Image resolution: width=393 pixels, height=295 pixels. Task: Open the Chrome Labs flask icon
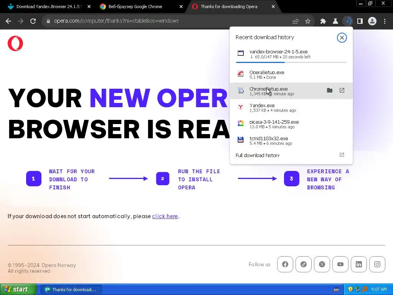pos(335,22)
